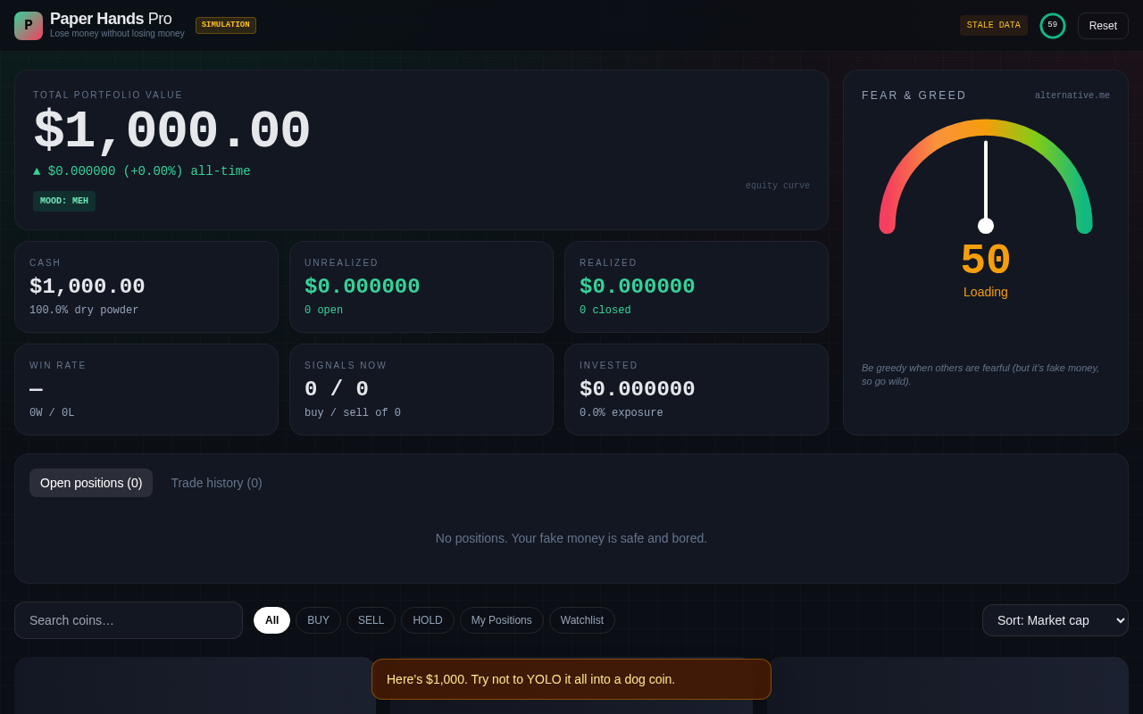Select the All filter chip
This screenshot has width=1143, height=714.
pyautogui.click(x=271, y=620)
